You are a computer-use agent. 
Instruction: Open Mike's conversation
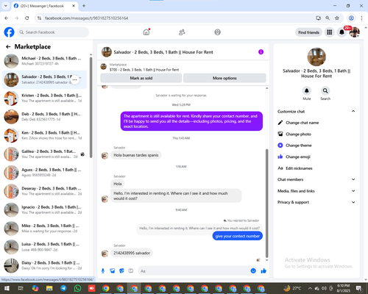44,229
